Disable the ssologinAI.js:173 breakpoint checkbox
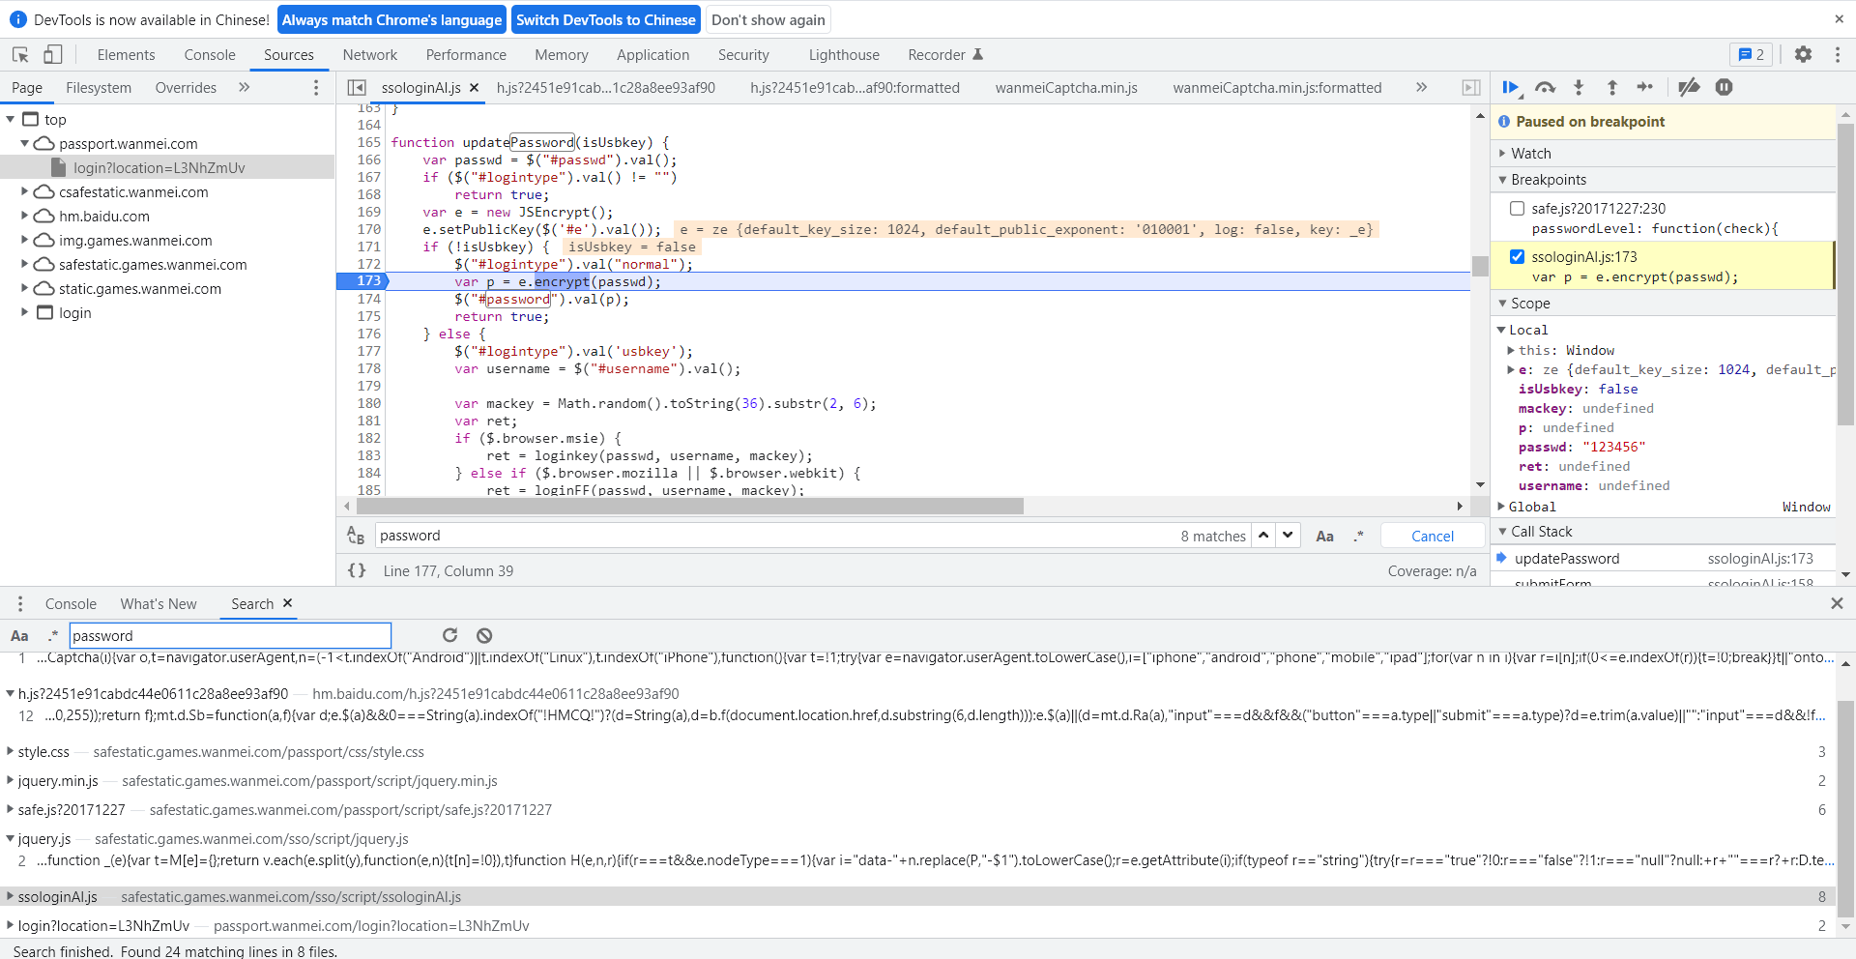Image resolution: width=1856 pixels, height=959 pixels. point(1517,256)
